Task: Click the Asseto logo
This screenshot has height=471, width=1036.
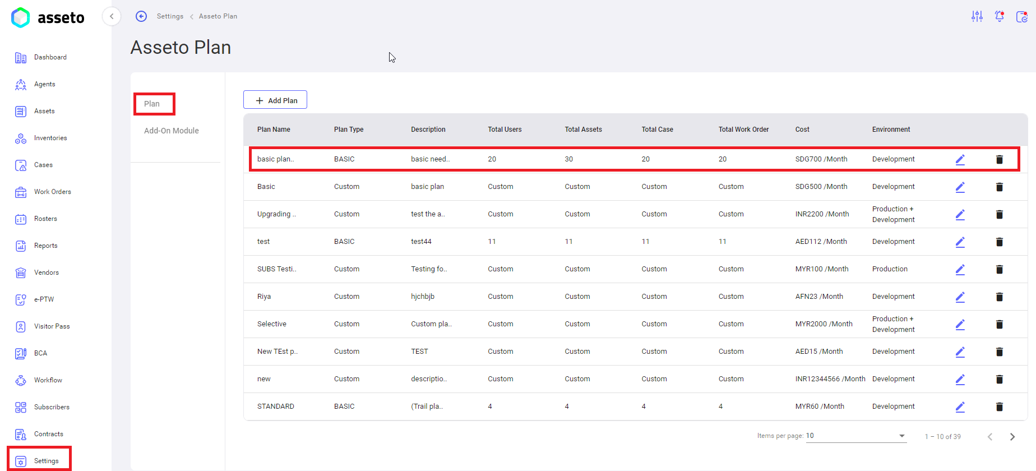Action: coord(48,17)
